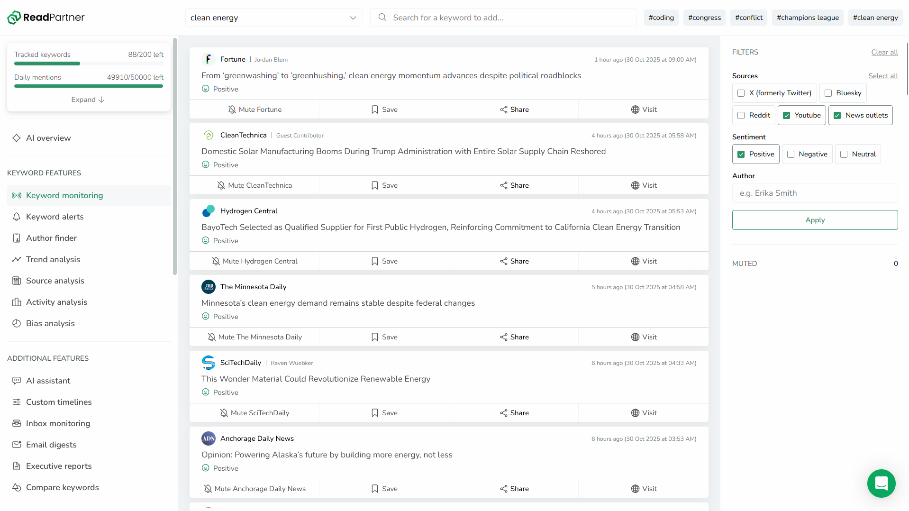909x511 pixels.
Task: Open the Wonder Material renewable energy headline
Action: [x=316, y=379]
